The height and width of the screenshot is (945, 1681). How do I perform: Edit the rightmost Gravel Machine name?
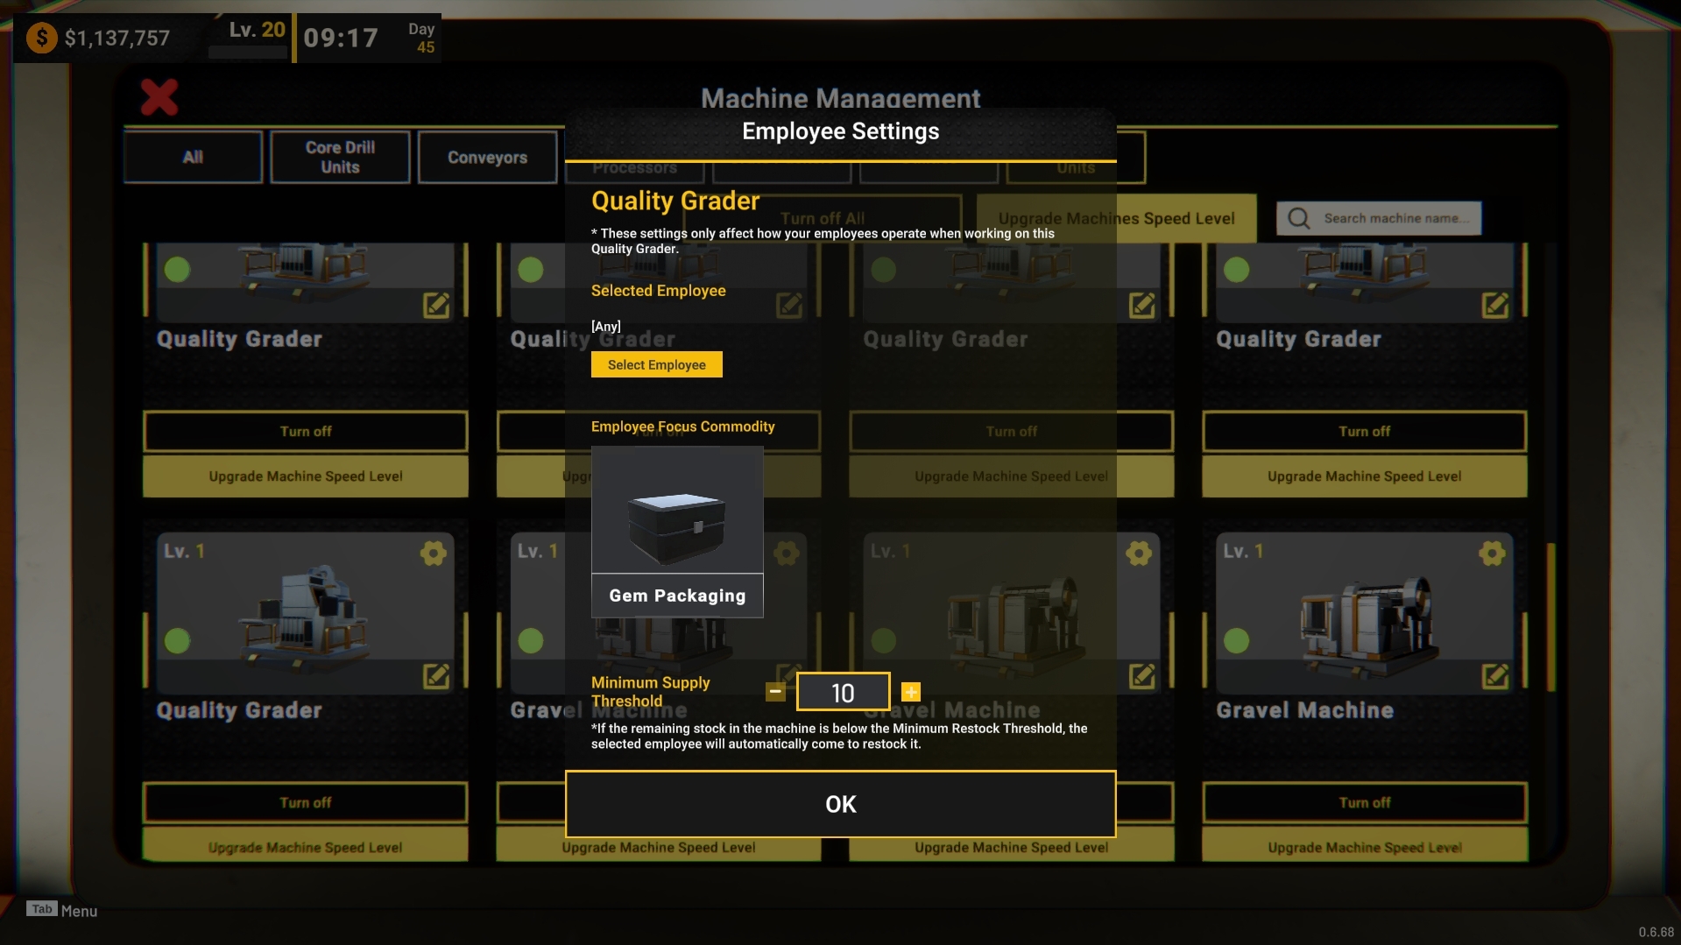[x=1495, y=676]
